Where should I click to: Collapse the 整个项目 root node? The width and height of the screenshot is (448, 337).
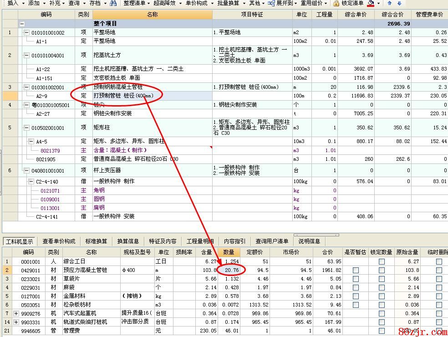[x=22, y=24]
